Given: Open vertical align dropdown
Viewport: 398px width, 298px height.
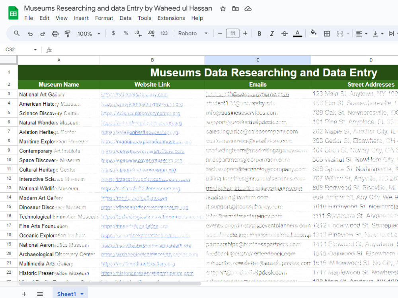Looking at the screenshot, I should click(378, 33).
